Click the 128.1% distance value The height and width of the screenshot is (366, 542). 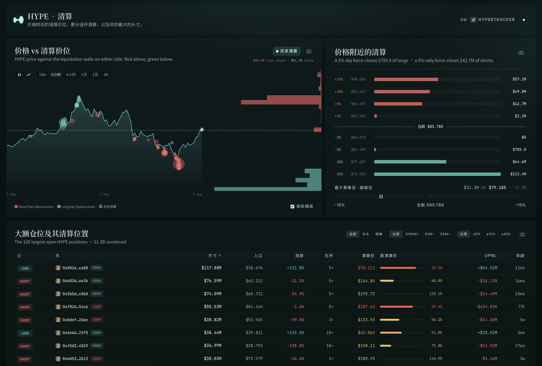click(435, 294)
